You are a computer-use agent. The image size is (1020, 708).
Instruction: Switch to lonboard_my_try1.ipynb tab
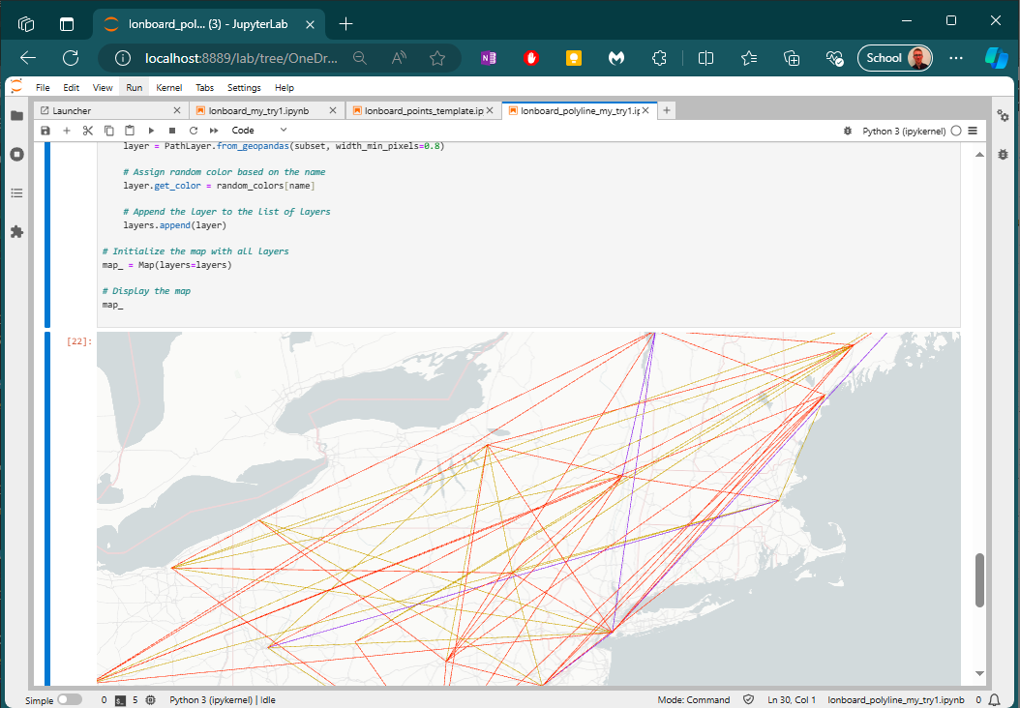point(258,111)
